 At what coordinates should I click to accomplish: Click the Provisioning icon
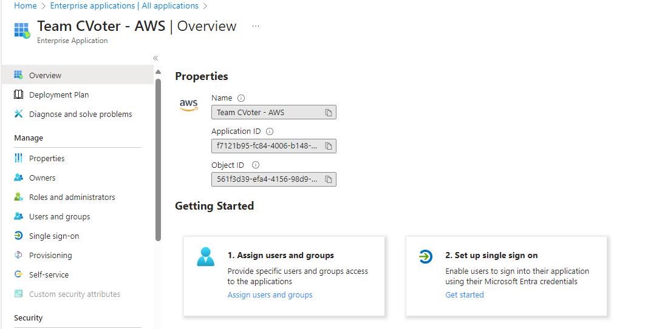point(18,254)
